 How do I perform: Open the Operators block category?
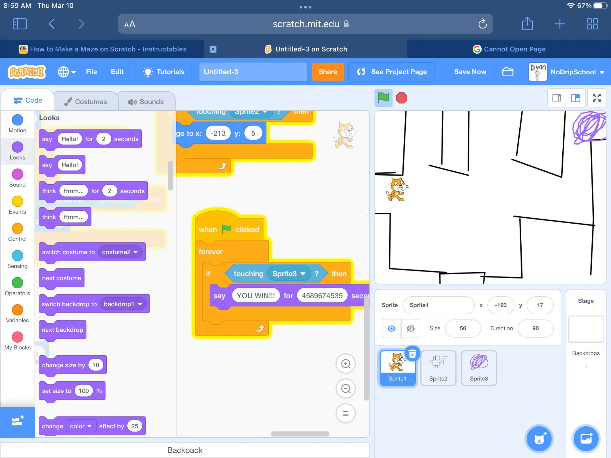(x=18, y=287)
